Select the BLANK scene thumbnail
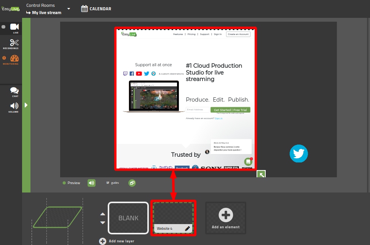Screen dimensions: 370x245 coord(128,218)
